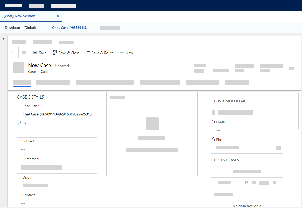The width and height of the screenshot is (302, 208).
Task: Click the lock icon beside the Email field
Action: [213, 122]
